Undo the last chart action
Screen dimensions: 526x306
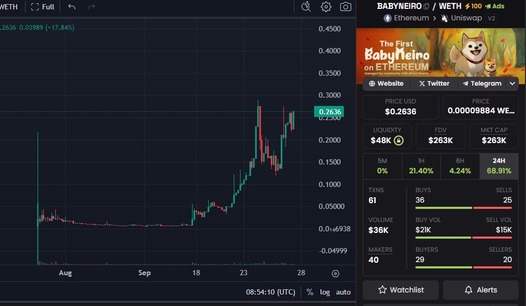tap(72, 7)
